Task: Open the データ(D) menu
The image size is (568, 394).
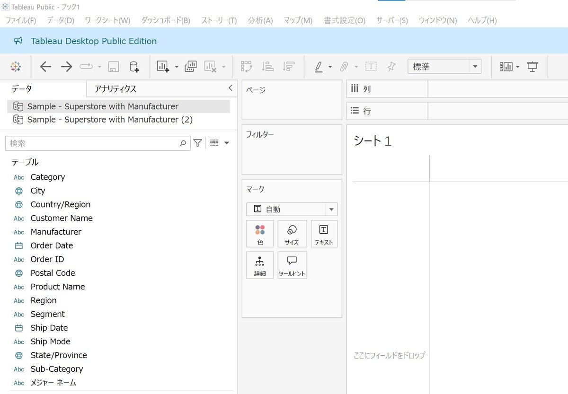Action: [x=61, y=20]
